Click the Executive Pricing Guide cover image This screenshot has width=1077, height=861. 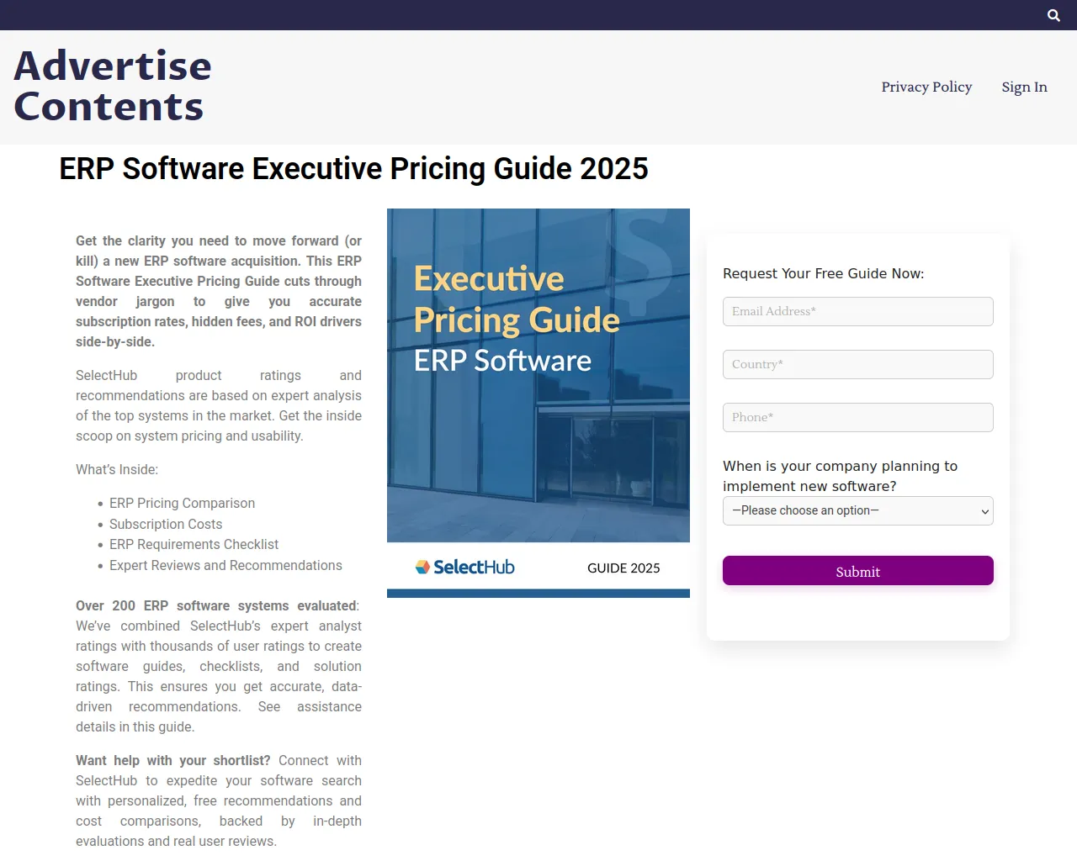pos(538,403)
